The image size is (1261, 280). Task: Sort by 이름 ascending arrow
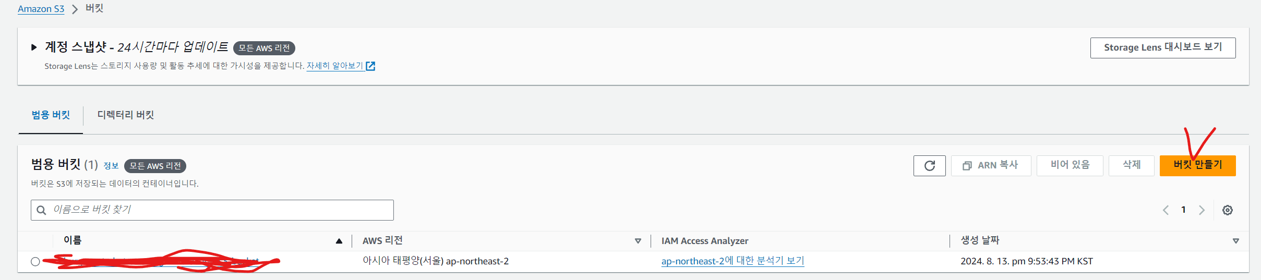(x=339, y=241)
